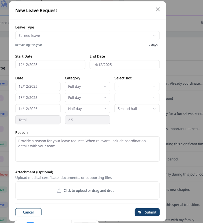This screenshot has height=223, width=203.
Task: Expand the Leave Type chevron arrow
Action: tap(154, 36)
